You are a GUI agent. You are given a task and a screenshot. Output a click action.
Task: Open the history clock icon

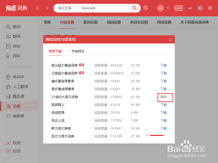pos(146,8)
